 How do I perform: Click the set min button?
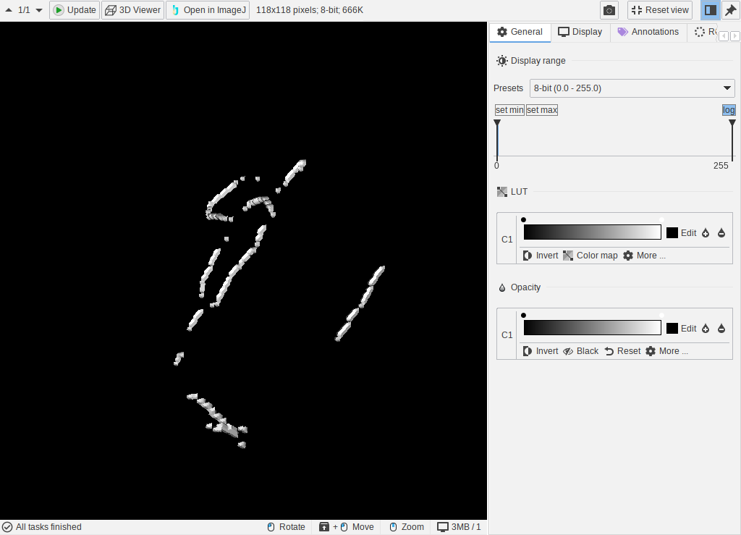pos(509,110)
